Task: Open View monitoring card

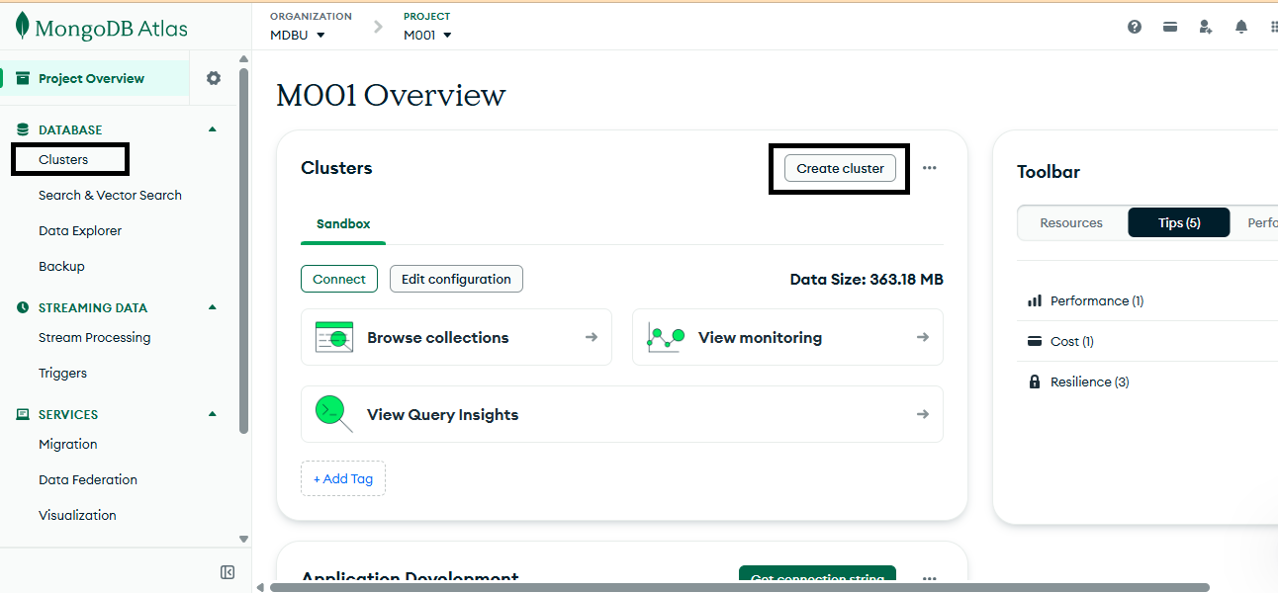Action: (787, 337)
